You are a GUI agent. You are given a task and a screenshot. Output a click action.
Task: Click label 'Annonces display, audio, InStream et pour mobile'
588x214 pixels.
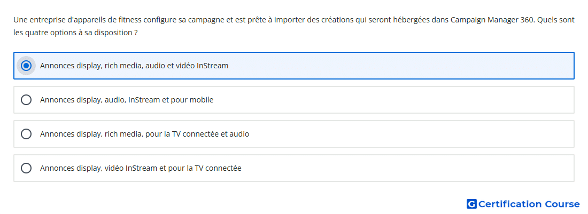tap(127, 100)
